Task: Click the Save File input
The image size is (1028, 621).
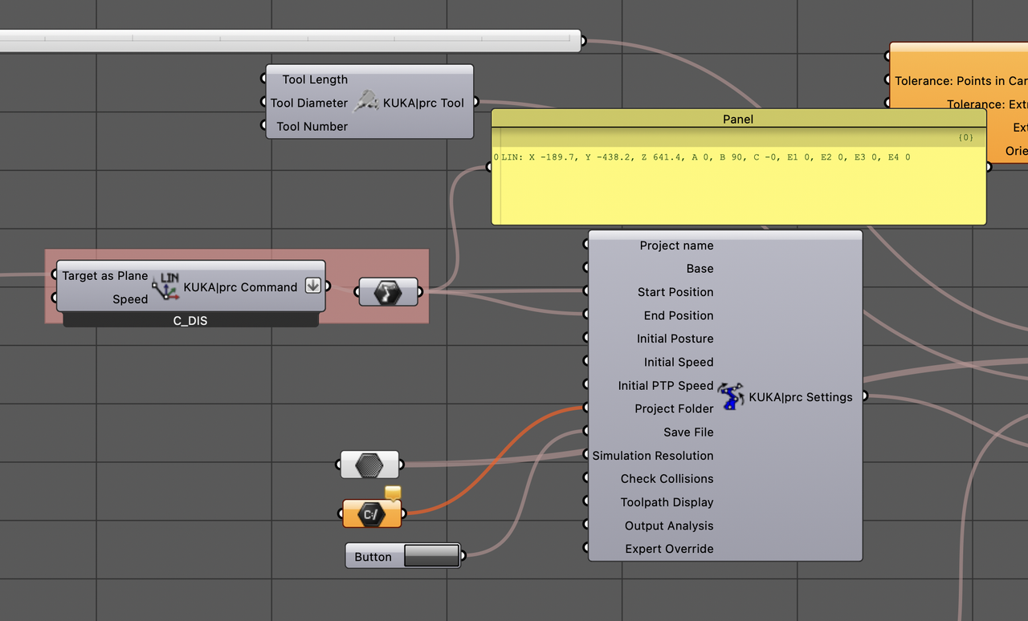Action: [x=688, y=432]
